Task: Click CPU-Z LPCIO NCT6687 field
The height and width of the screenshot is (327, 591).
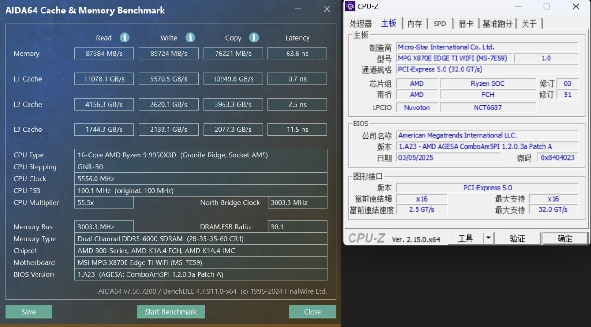Action: coord(488,107)
